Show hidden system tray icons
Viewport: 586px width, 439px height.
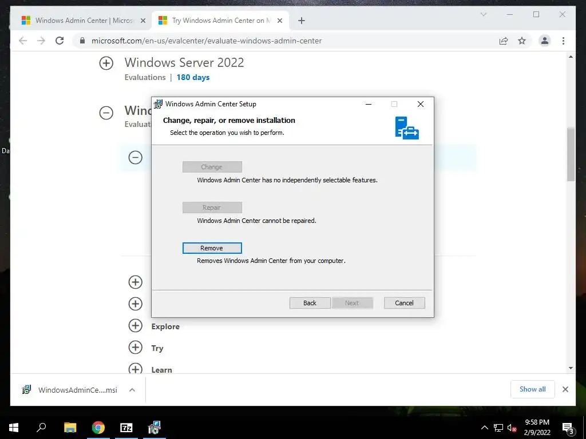point(484,428)
